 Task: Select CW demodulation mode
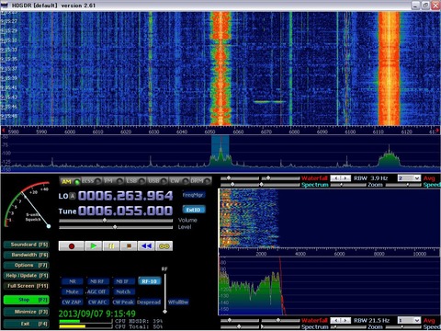tap(178, 181)
